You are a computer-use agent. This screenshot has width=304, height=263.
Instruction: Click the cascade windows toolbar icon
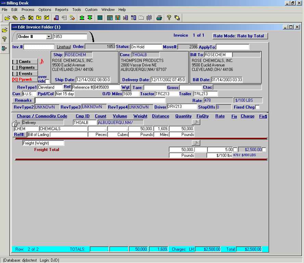[178, 17]
